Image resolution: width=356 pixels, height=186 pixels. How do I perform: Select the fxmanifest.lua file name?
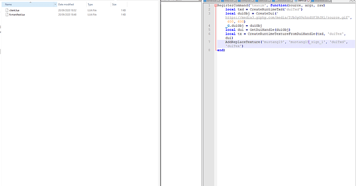pos(17,14)
